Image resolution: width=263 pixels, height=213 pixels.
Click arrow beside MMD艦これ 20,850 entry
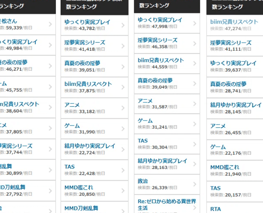tap(123, 191)
